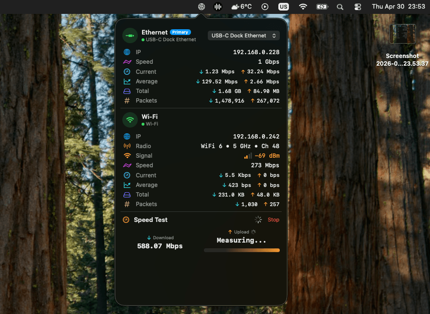Click the 1,478,916 packets received value
Screen dimensions: 430x314
229,101
